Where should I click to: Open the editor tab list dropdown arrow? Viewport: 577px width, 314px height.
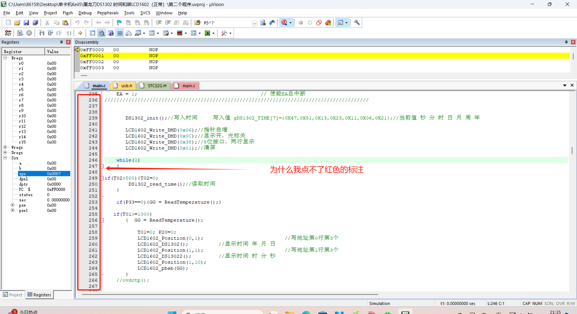[565, 85]
